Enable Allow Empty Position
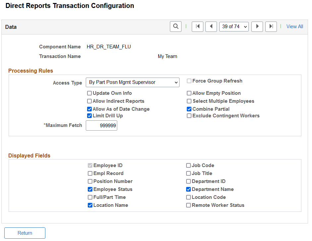This screenshot has width=312, height=241. click(x=189, y=93)
